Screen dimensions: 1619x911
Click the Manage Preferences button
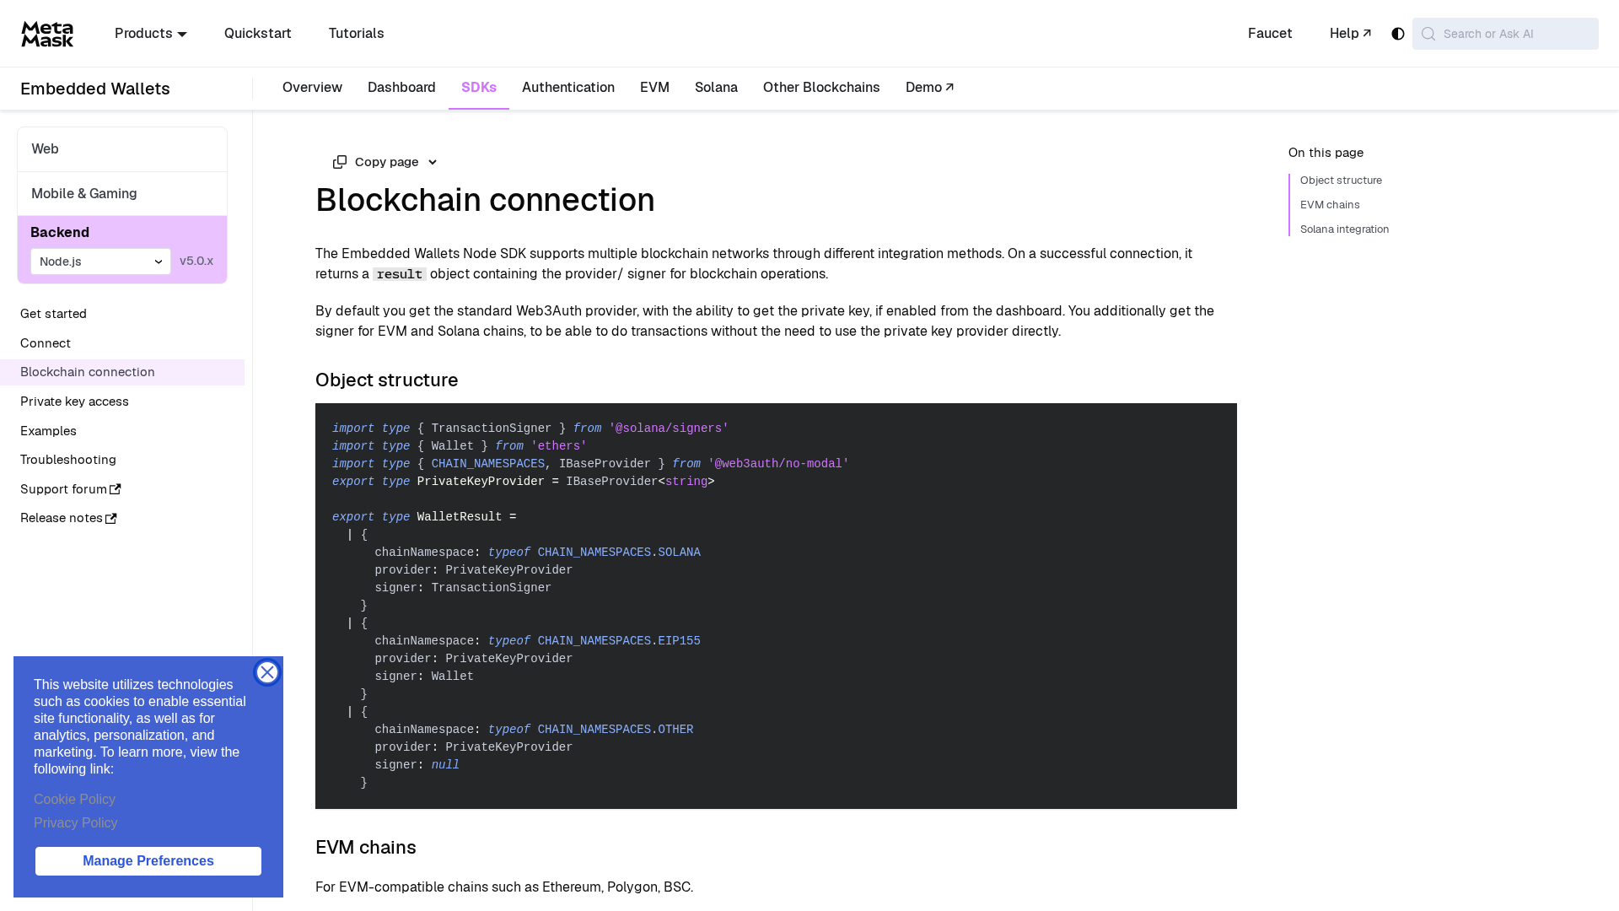tap(148, 861)
